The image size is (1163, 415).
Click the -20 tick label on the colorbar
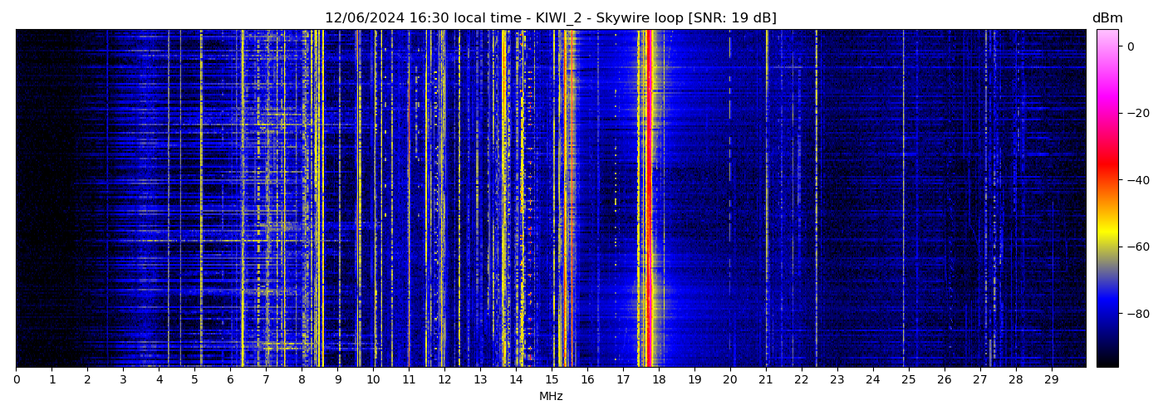(1136, 114)
